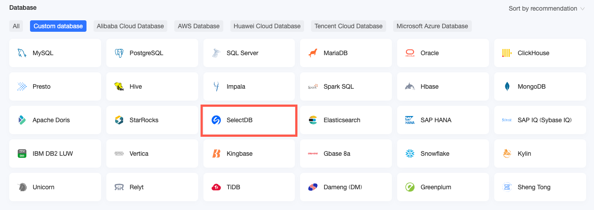Click the Gbase 8a logo icon

coord(312,154)
